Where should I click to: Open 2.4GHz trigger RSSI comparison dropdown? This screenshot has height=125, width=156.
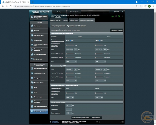[69, 50]
